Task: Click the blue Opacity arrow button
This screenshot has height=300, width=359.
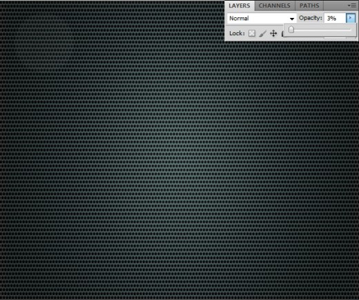Action: pos(351,18)
